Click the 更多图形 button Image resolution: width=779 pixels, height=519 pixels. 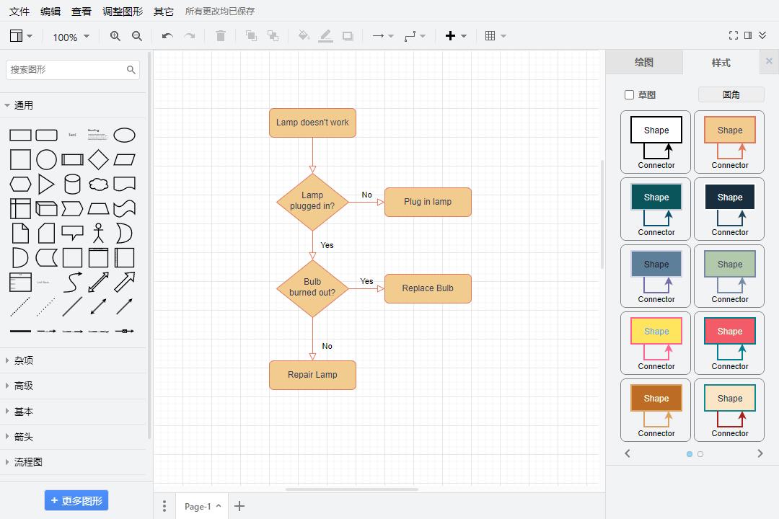(x=76, y=500)
